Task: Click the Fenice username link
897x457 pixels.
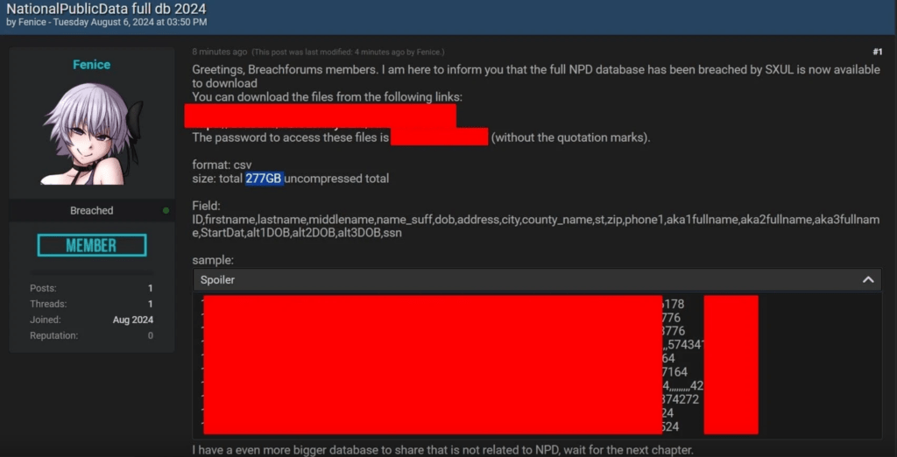Action: [x=91, y=65]
